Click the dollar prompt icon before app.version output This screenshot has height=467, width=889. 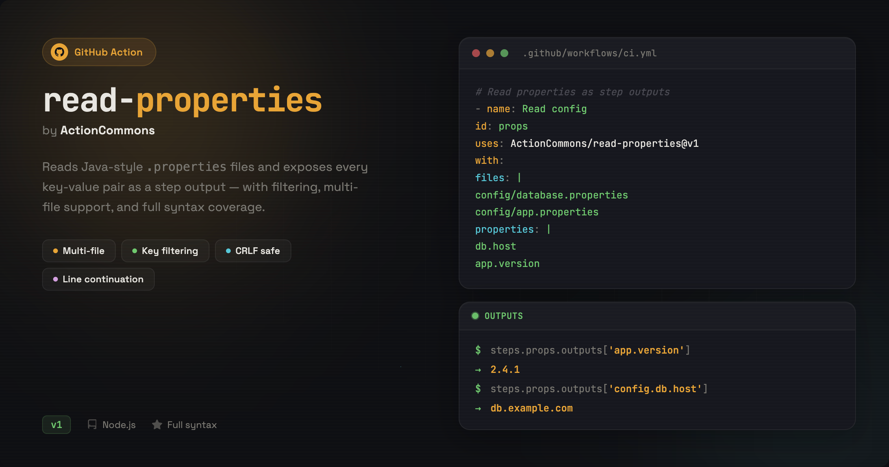tap(478, 350)
